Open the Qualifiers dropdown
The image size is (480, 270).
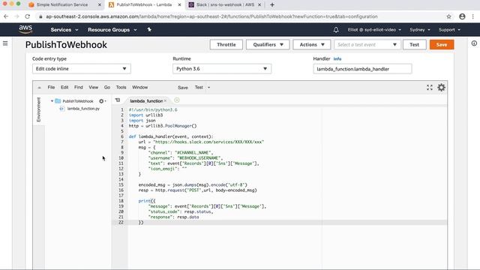268,45
